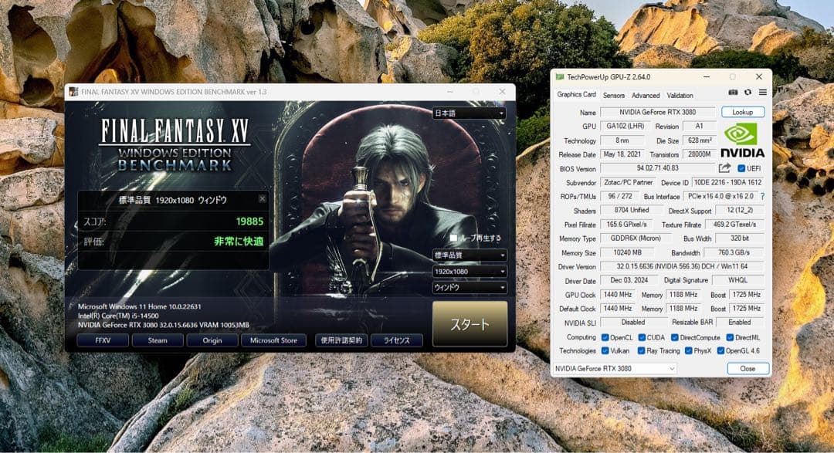Image resolution: width=834 pixels, height=453 pixels.
Task: Enable the ループ再生する loop playback checkbox
Action: pyautogui.click(x=455, y=236)
